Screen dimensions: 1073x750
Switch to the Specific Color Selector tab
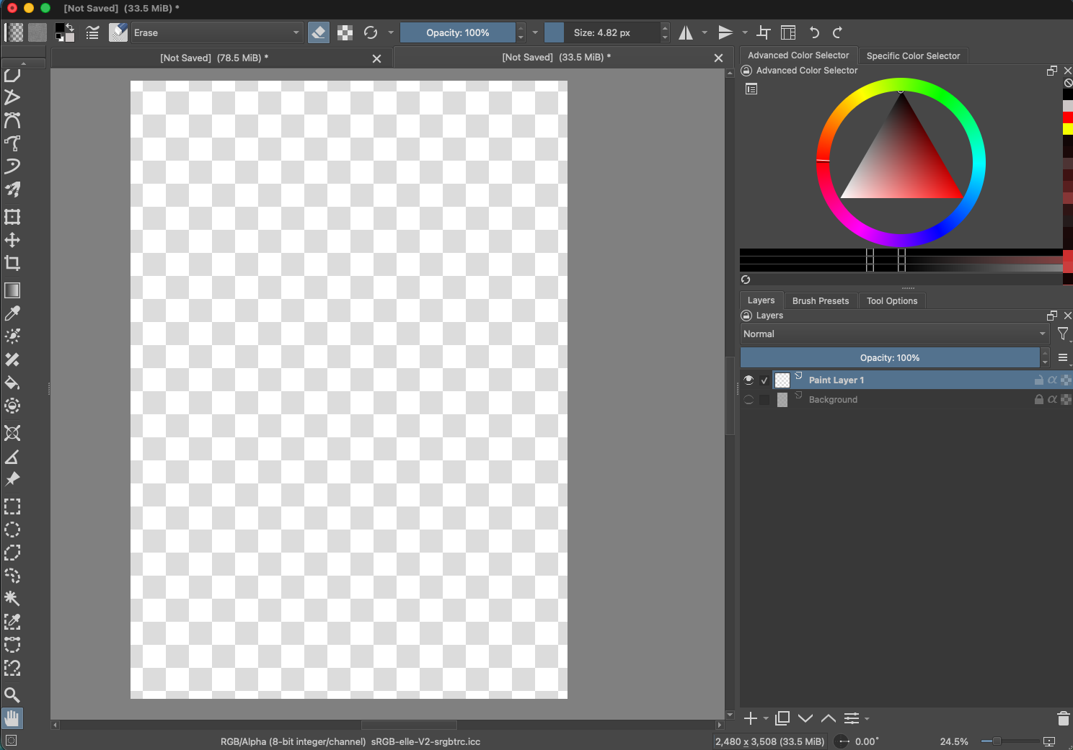click(x=913, y=55)
